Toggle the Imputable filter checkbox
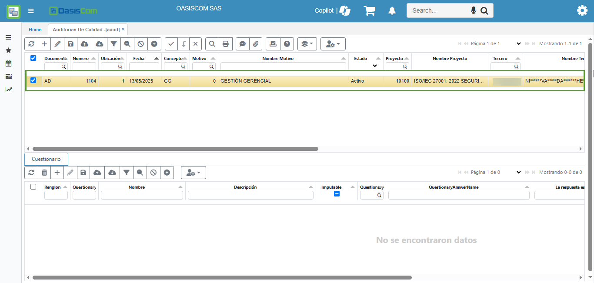Screen dimensions: 594x283 [x=337, y=194]
